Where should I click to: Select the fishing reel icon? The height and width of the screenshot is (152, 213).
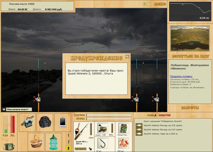click(103, 128)
